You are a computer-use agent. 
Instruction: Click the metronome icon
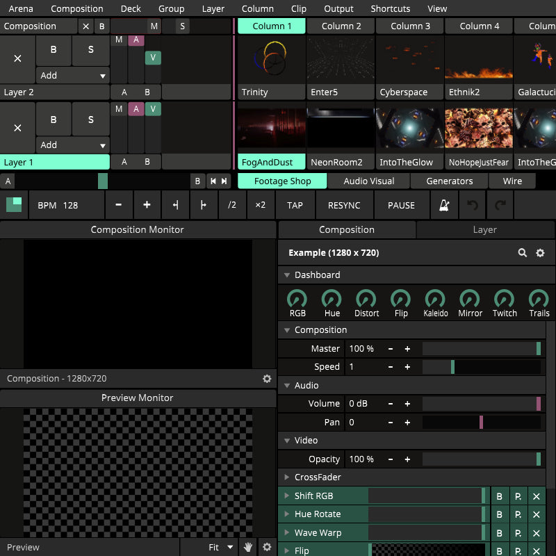(x=443, y=205)
